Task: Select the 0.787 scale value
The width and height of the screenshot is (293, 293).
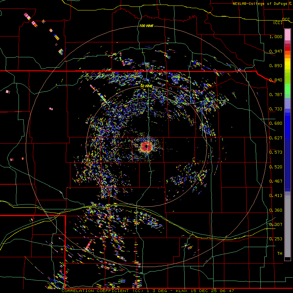Action: pos(276,94)
